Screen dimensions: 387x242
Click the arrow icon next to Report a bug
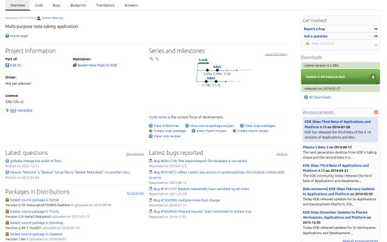click(x=376, y=29)
